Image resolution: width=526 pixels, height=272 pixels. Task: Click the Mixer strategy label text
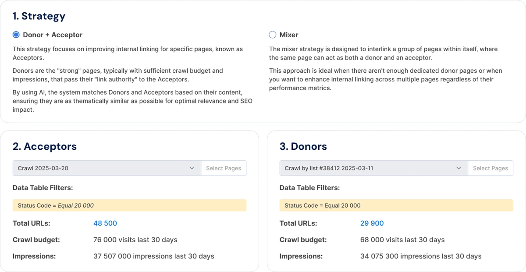[288, 35]
